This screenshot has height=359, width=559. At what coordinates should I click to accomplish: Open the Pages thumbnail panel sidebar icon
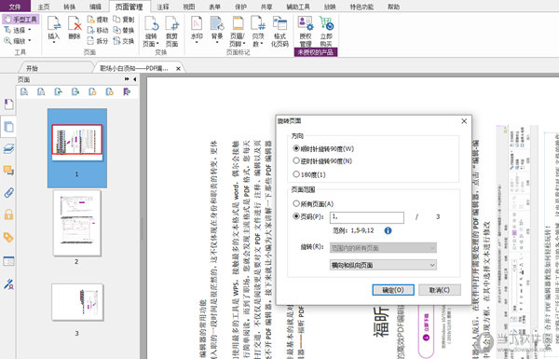pyautogui.click(x=8, y=127)
